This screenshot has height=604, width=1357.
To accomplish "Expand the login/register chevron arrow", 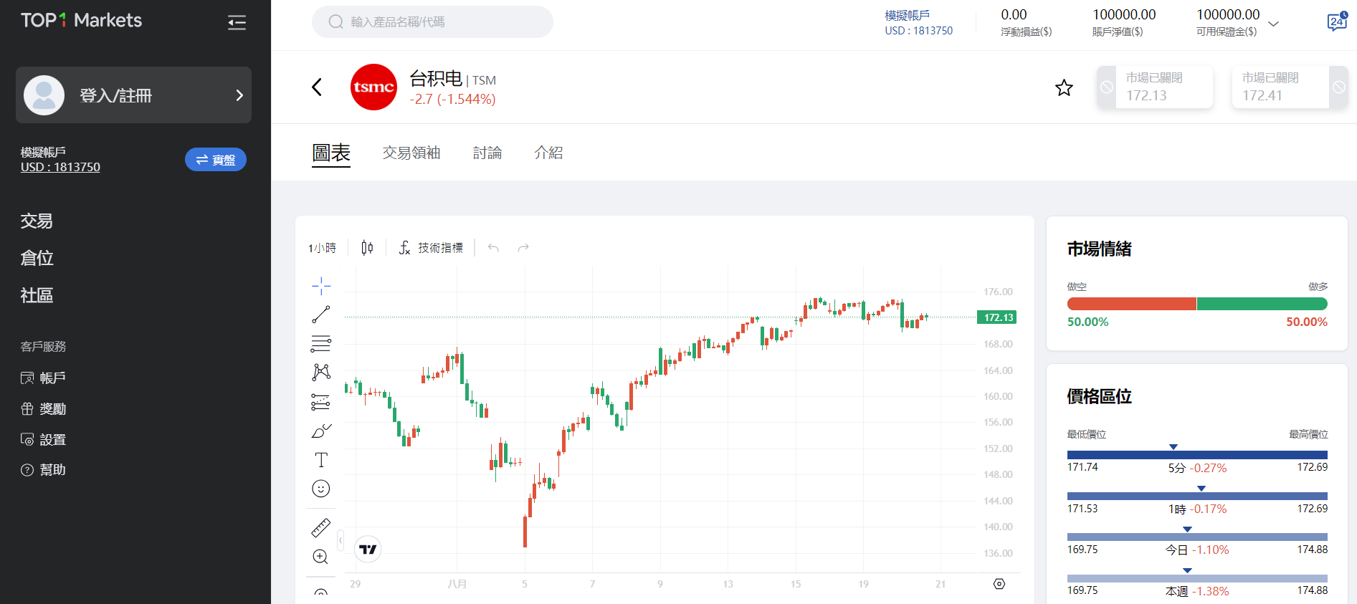I will tap(239, 95).
